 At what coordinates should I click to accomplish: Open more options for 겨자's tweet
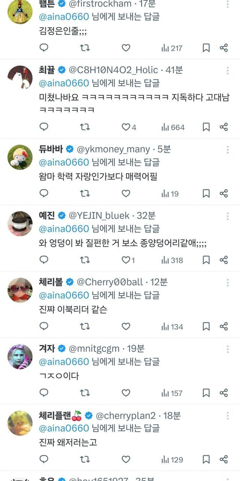pos(227,349)
